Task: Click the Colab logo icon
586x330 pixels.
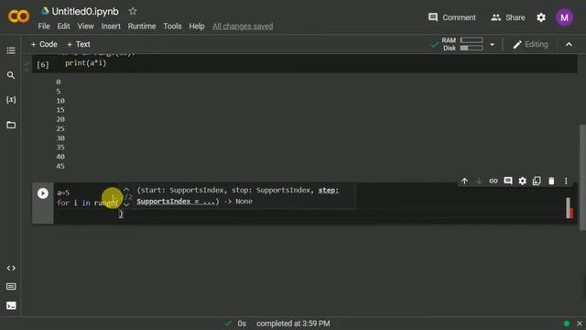Action: pyautogui.click(x=18, y=16)
